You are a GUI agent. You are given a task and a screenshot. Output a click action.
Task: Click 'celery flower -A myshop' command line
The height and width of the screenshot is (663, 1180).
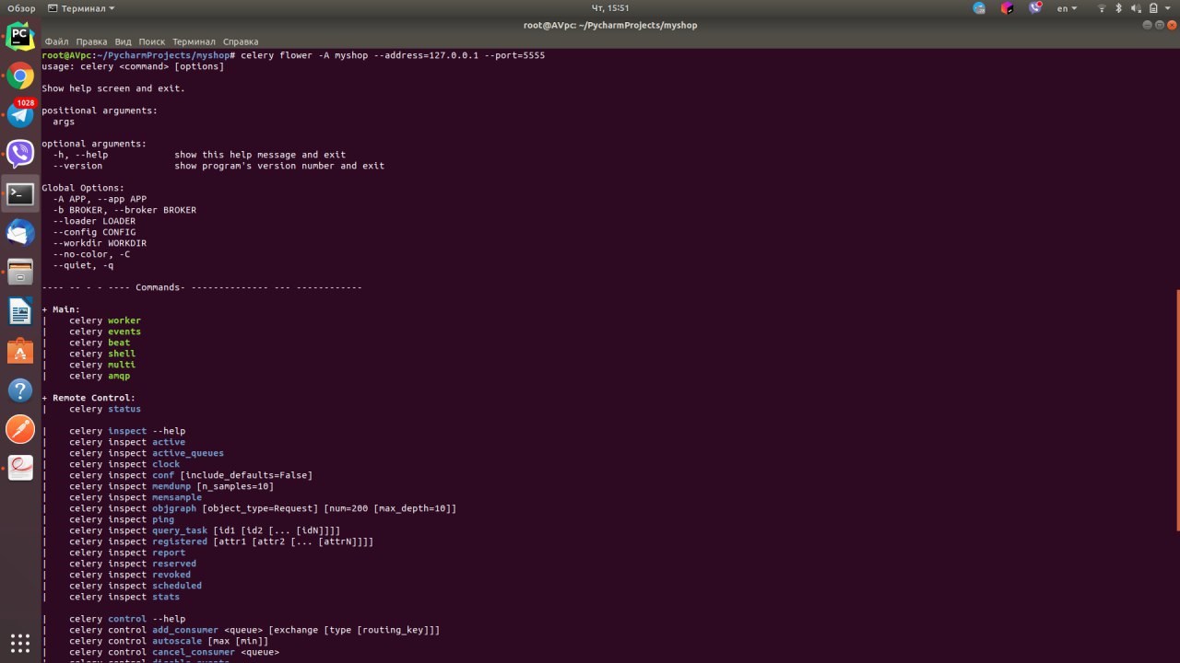point(304,55)
